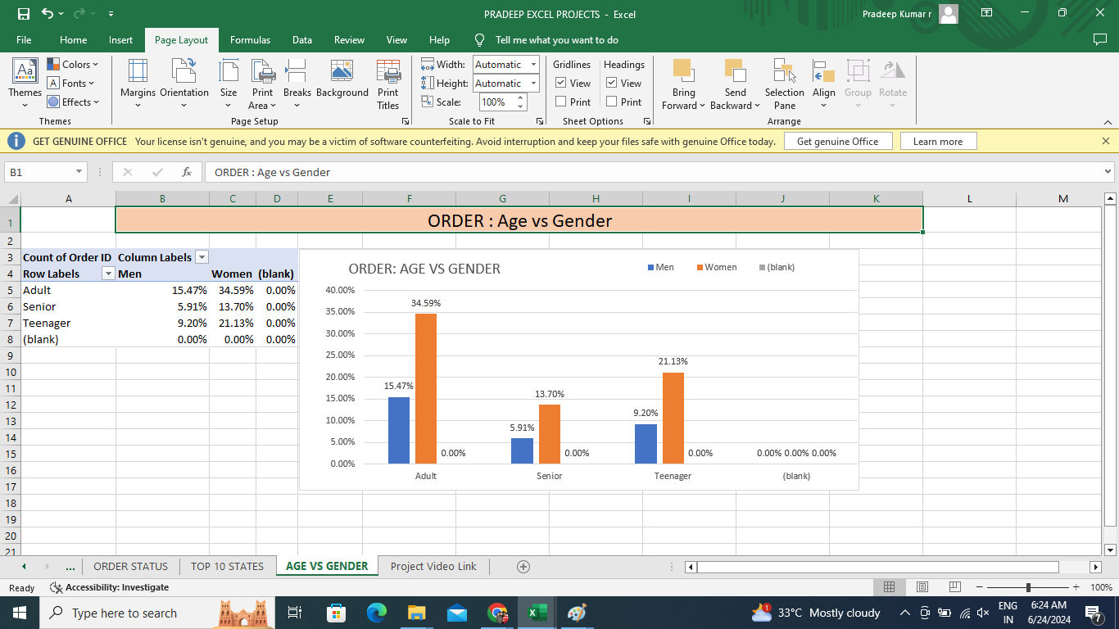
Task: Expand the Width dropdown in Scale to Fit
Action: [x=533, y=64]
